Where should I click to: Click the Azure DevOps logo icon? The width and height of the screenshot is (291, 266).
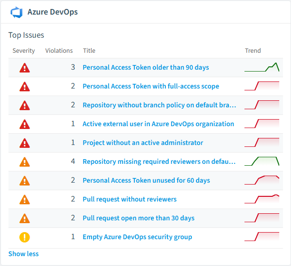coord(16,12)
